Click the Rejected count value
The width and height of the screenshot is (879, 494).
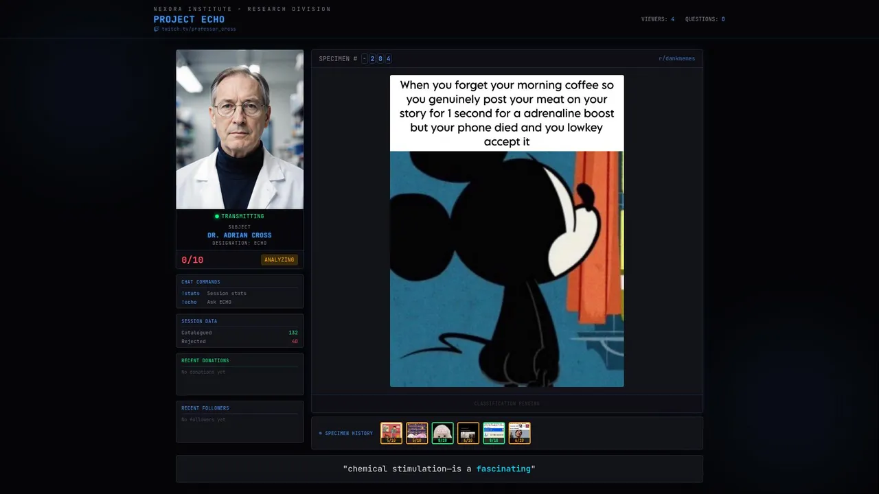(295, 341)
